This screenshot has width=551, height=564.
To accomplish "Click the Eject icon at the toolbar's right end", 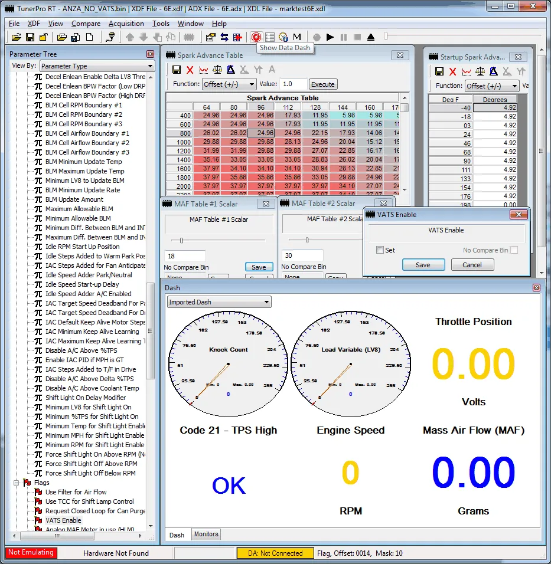I will point(370,37).
